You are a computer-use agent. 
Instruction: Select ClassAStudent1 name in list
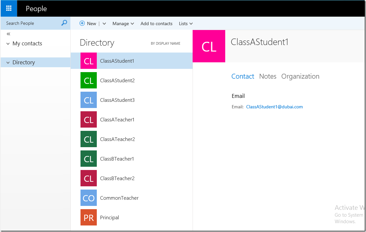pyautogui.click(x=117, y=61)
